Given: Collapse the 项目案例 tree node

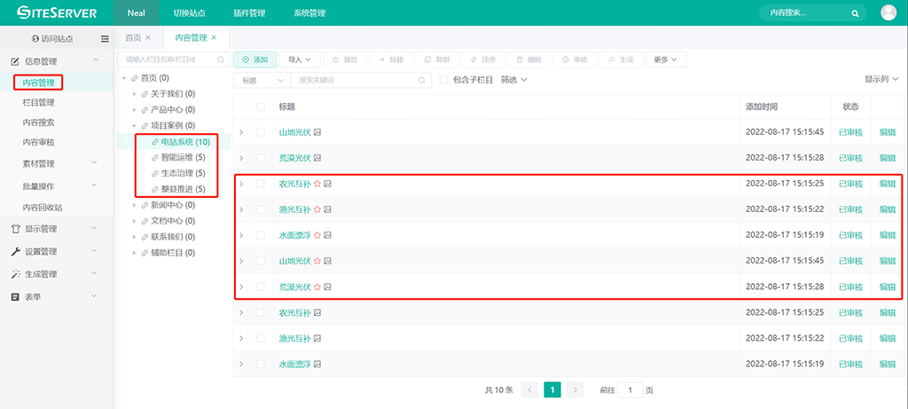Looking at the screenshot, I should pyautogui.click(x=133, y=126).
